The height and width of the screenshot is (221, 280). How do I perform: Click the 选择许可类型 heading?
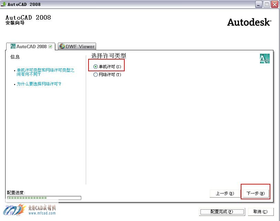(x=108, y=56)
